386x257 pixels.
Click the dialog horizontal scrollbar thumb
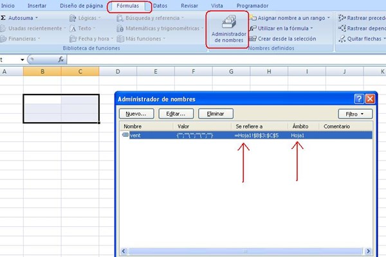point(246,251)
